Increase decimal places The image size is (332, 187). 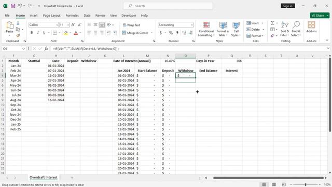coord(184,33)
